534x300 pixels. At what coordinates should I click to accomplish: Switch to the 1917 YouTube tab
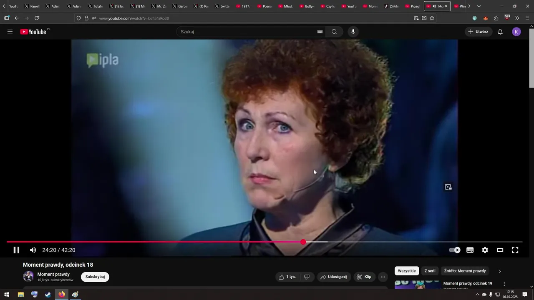coord(244,6)
